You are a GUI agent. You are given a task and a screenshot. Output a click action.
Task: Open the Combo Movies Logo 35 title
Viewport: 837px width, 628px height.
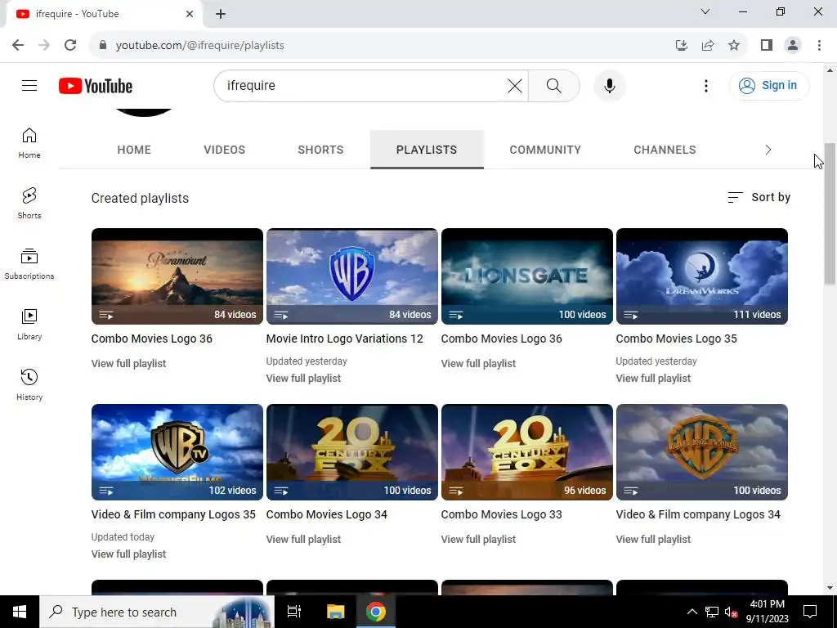point(676,339)
